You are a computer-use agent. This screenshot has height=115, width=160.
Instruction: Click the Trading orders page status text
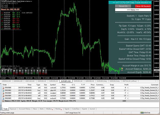(x=7, y=113)
